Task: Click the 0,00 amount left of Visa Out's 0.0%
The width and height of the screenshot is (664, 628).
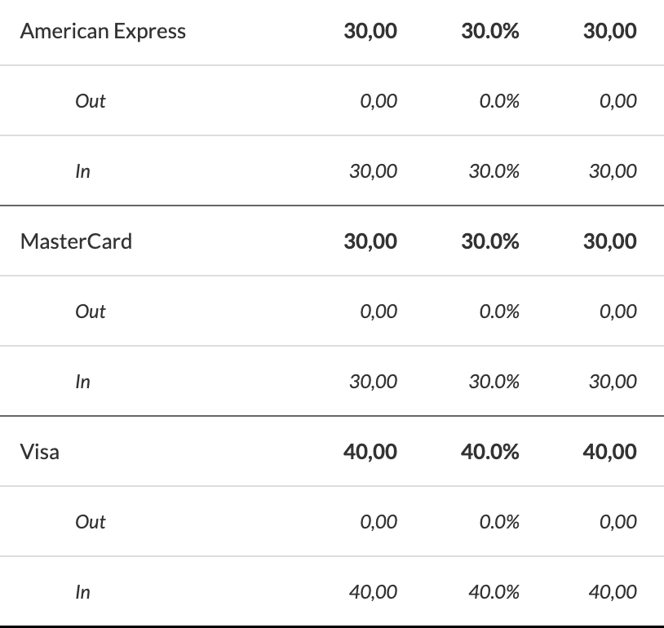Action: point(378,522)
